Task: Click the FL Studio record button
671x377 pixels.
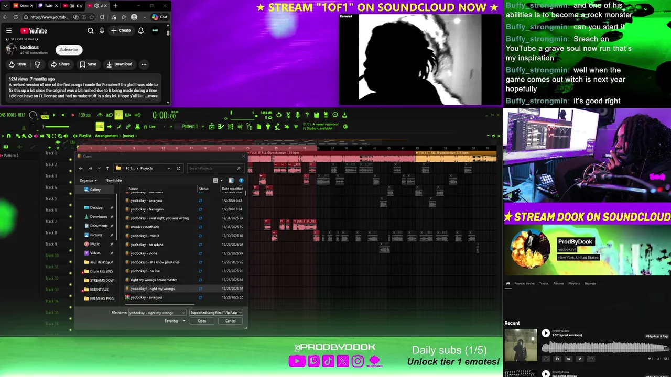Action: pyautogui.click(x=73, y=115)
